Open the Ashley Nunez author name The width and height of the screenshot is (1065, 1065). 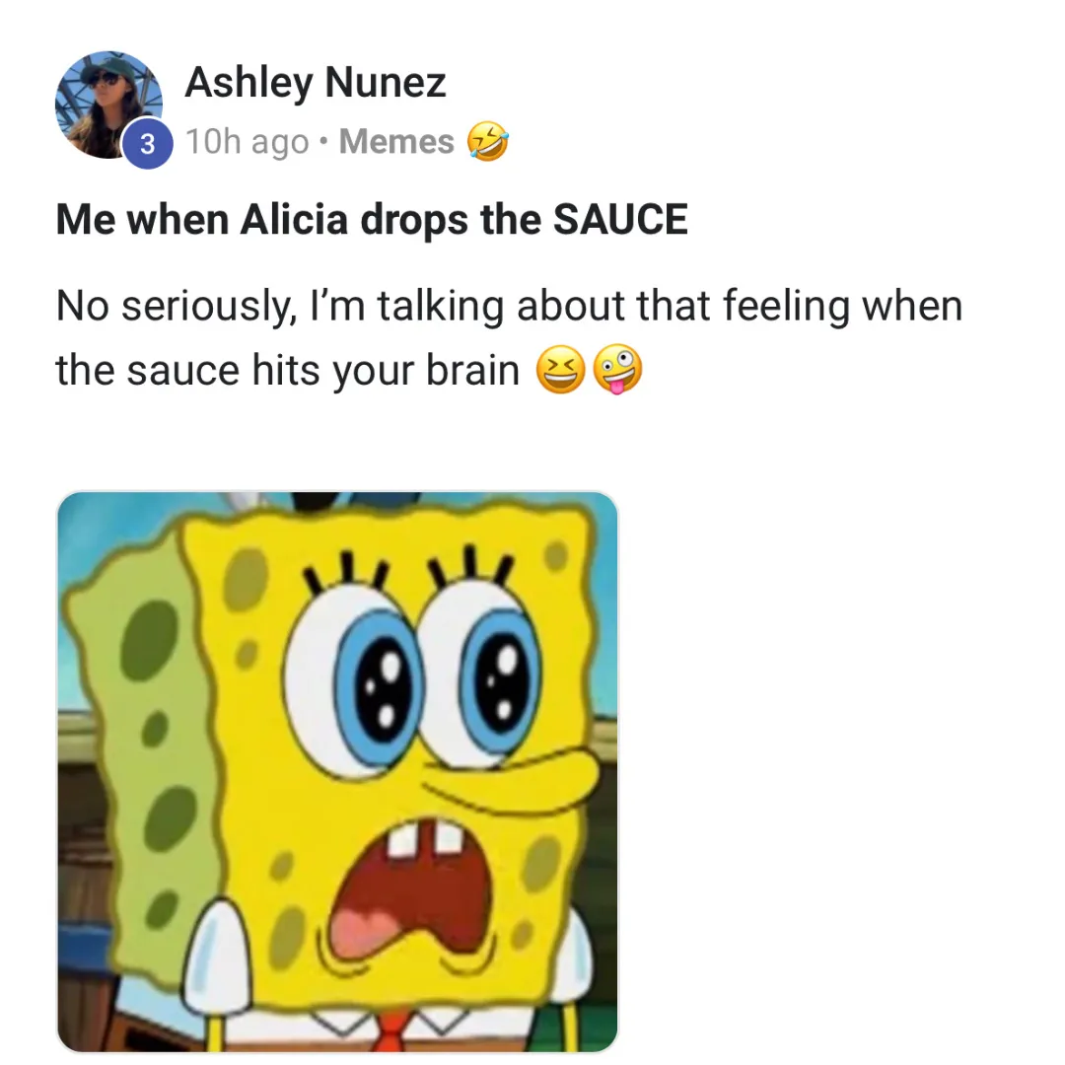pos(316,82)
